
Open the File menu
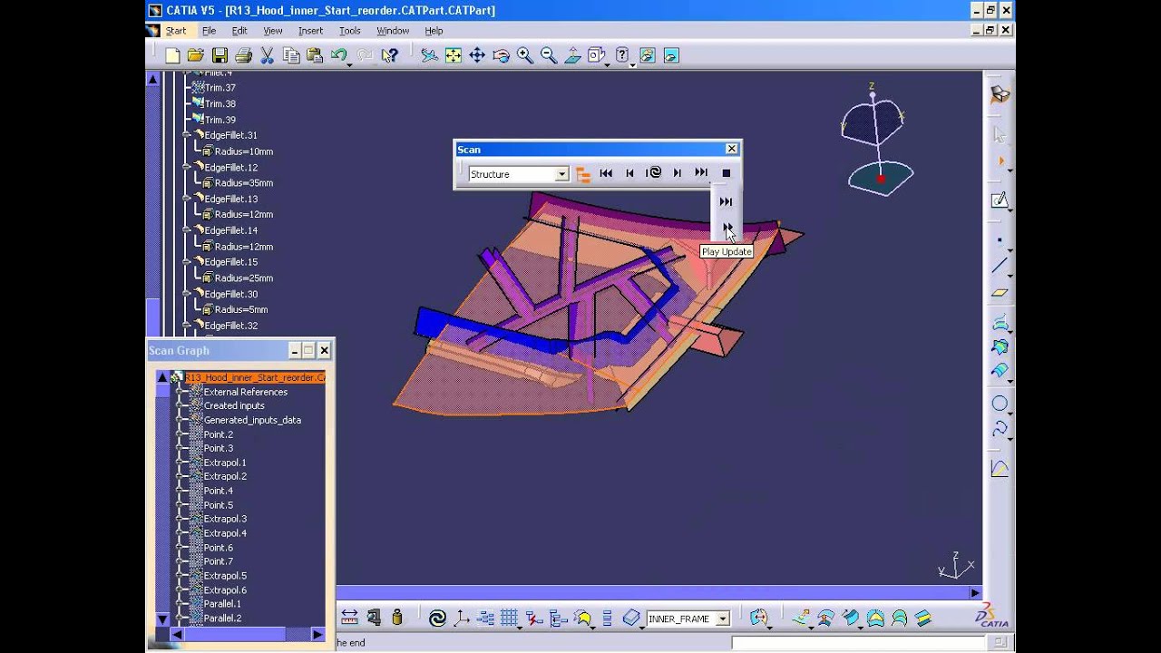[x=209, y=31]
